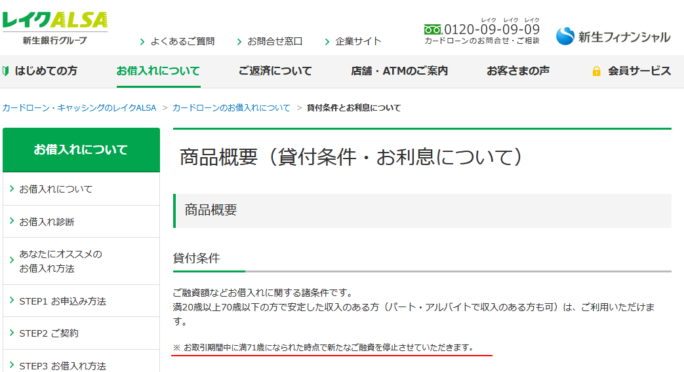The image size is (684, 372).
Task: Click the chevron beside お問合せ窓口
Action: coord(239,42)
